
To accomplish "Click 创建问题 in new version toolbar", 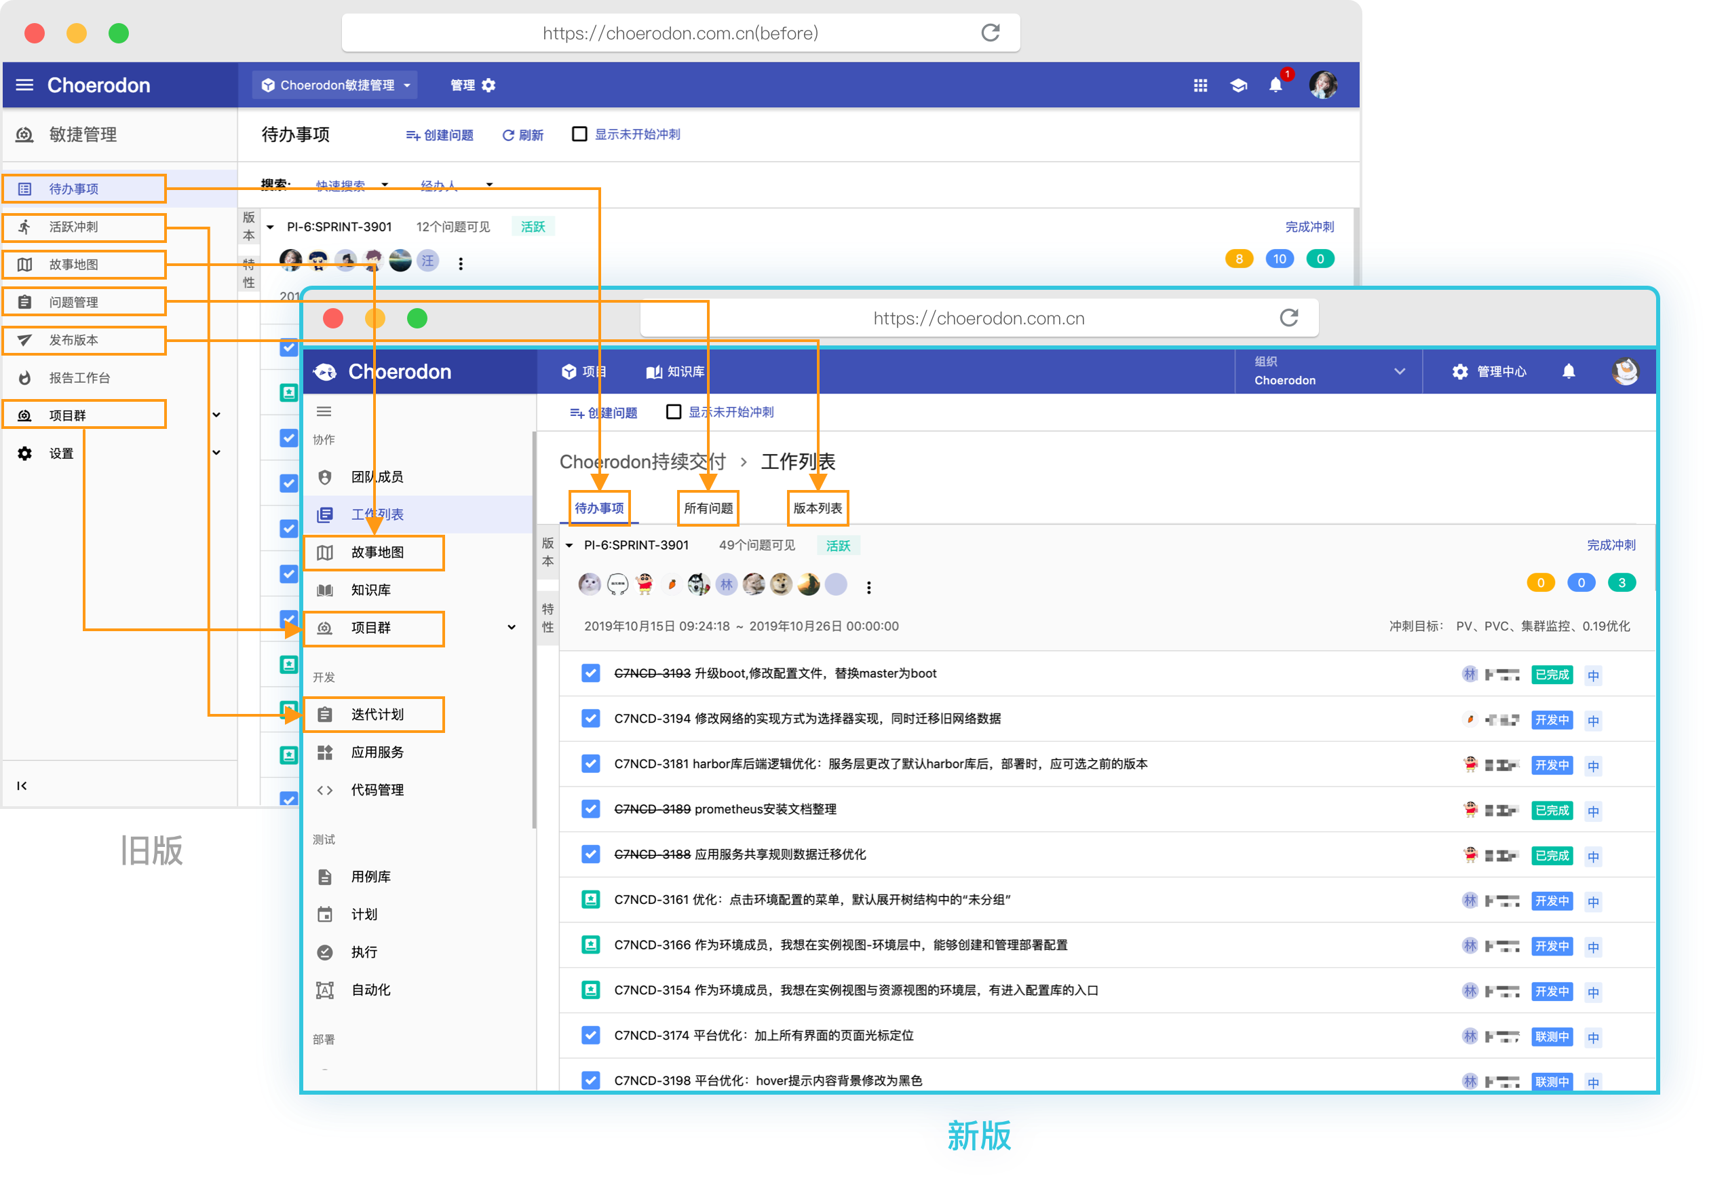I will [x=603, y=413].
